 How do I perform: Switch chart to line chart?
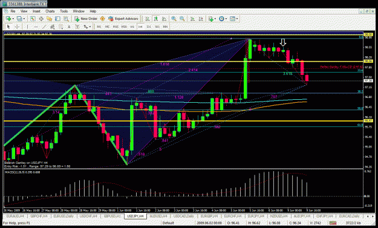(x=164, y=19)
